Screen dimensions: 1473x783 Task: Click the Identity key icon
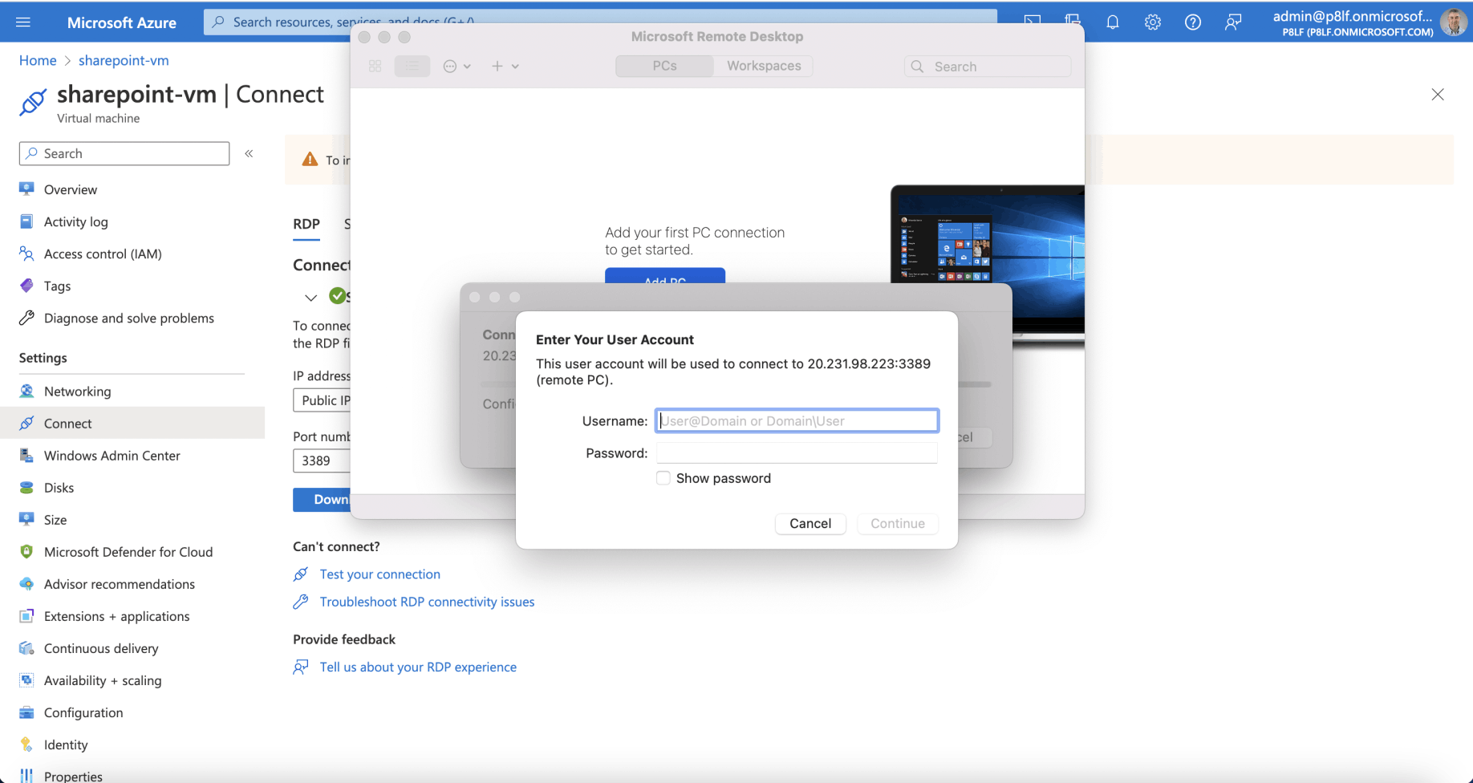(x=26, y=744)
